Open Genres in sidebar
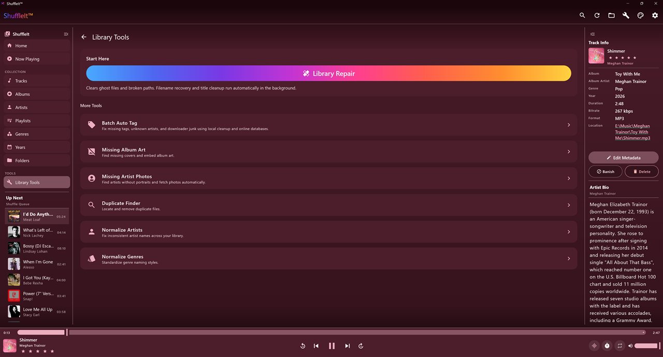 (37, 134)
